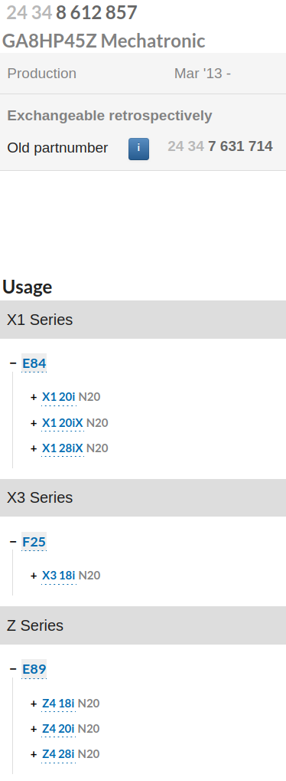The height and width of the screenshot is (781, 286).
Task: Expand the Z4 28i N20 entry
Action: (34, 755)
